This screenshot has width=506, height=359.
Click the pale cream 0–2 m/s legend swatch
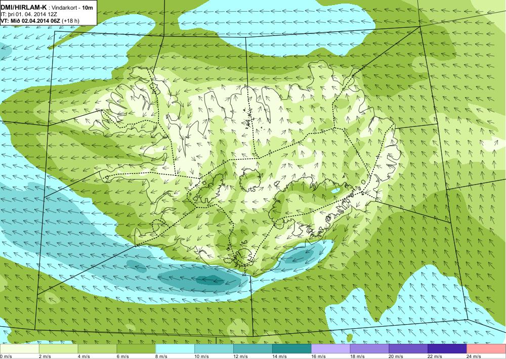19,349
